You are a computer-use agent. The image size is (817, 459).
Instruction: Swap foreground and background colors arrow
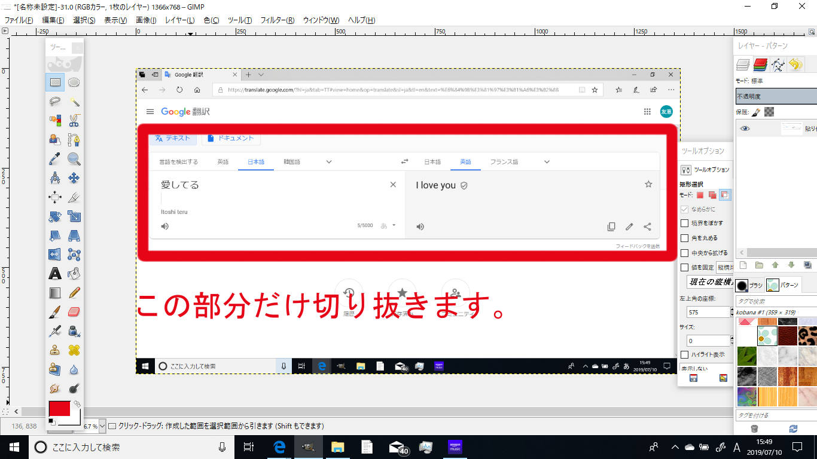click(x=77, y=404)
